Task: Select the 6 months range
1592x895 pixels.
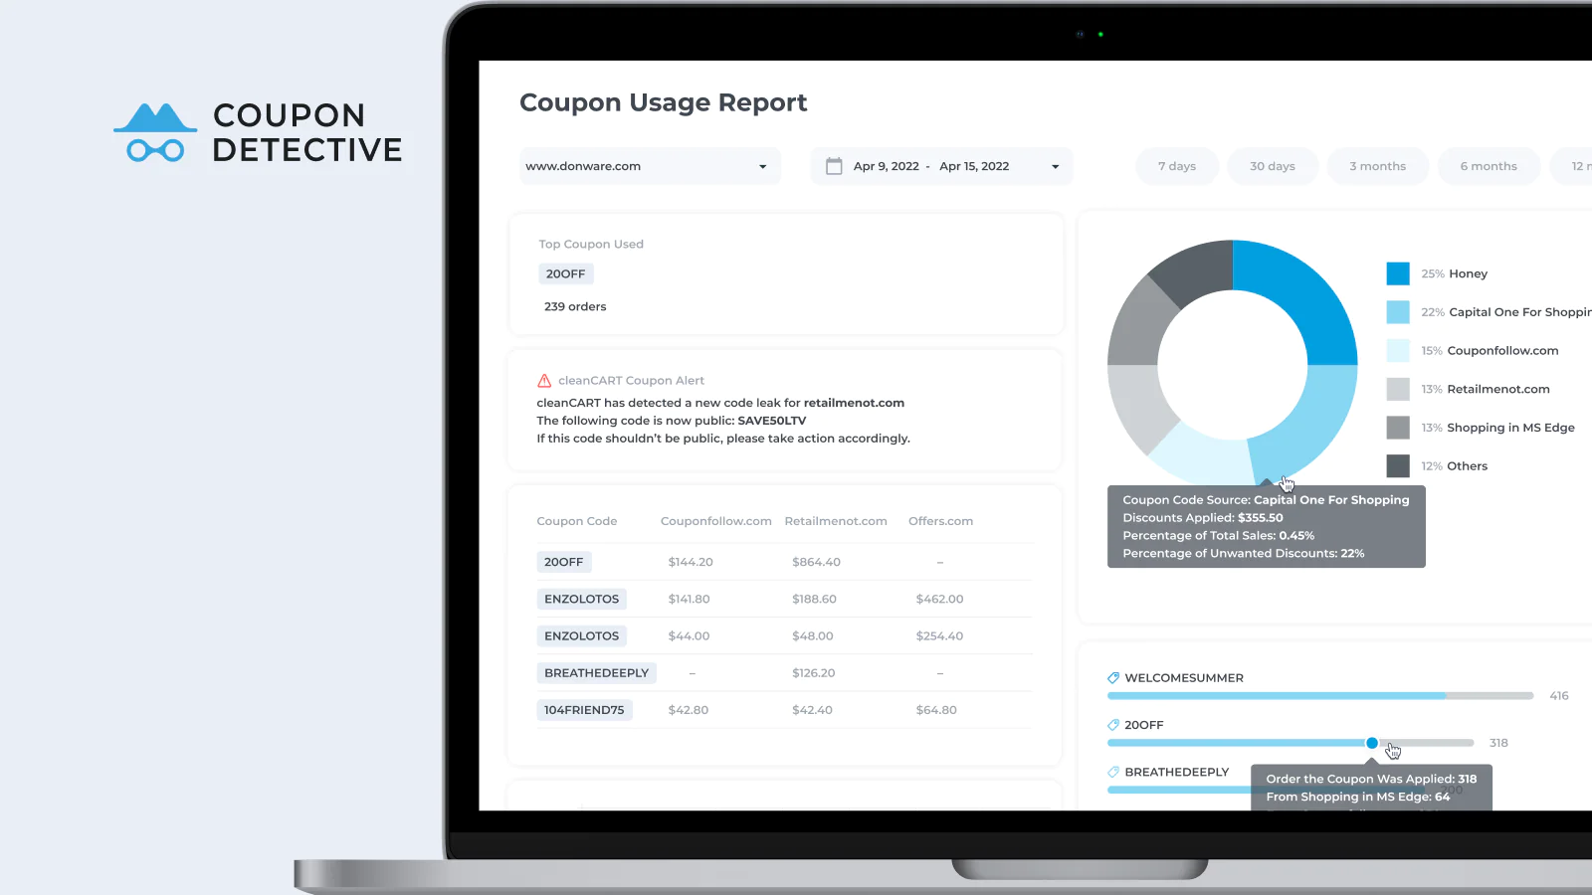Action: coord(1489,166)
